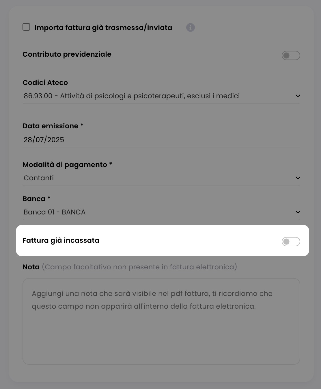The image size is (321, 389).
Task: Click the Data emissione date field
Action: 161,140
